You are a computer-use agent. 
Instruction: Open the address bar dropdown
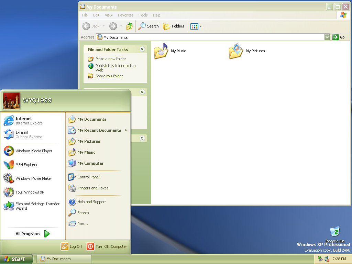coord(327,37)
